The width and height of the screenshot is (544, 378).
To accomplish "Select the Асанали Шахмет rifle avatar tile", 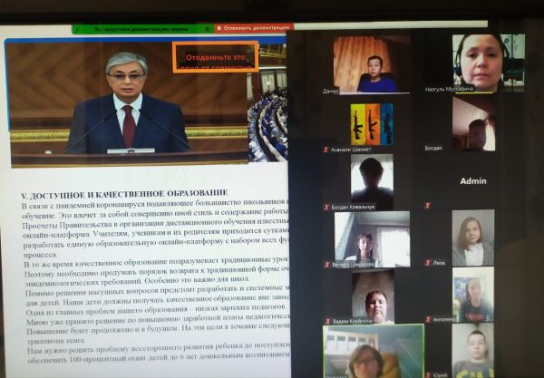I will (x=371, y=122).
